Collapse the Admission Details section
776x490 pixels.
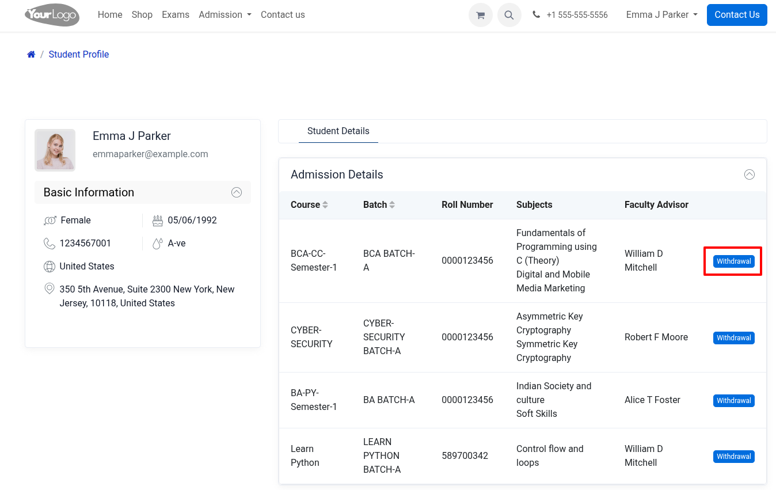[x=750, y=174]
